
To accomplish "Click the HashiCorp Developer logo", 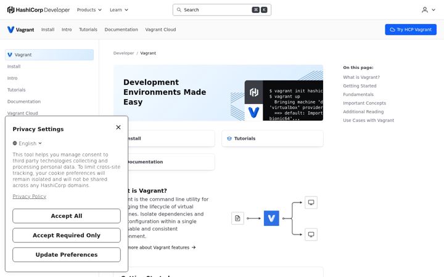I will (38, 10).
